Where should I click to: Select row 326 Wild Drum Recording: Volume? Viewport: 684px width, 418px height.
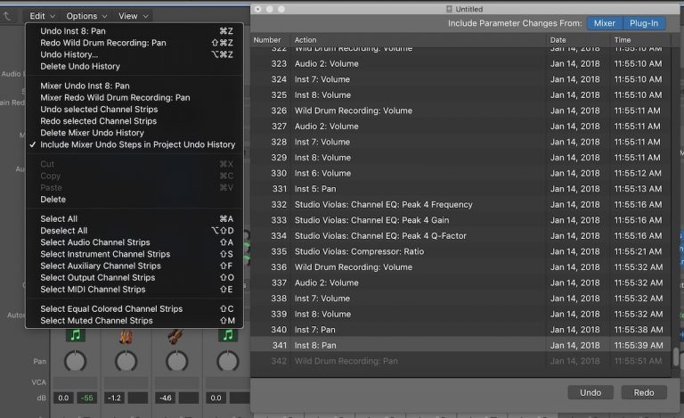click(460, 111)
